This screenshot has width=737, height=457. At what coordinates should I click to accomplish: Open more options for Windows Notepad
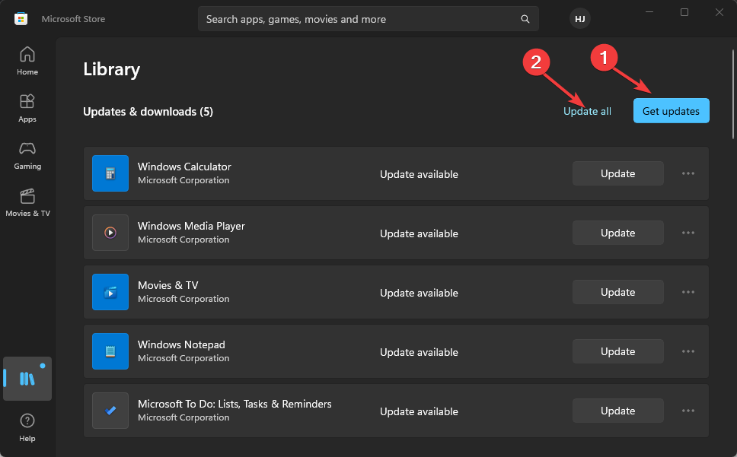click(688, 351)
